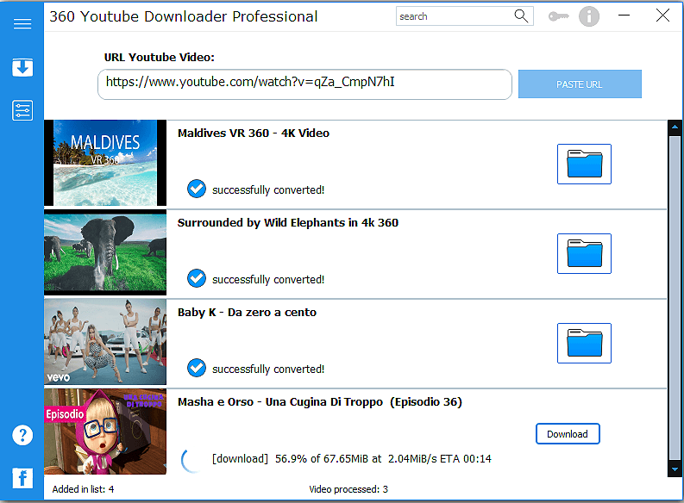Select the Maldives VR 360 thumbnail
This screenshot has width=684, height=503.
coord(105,163)
